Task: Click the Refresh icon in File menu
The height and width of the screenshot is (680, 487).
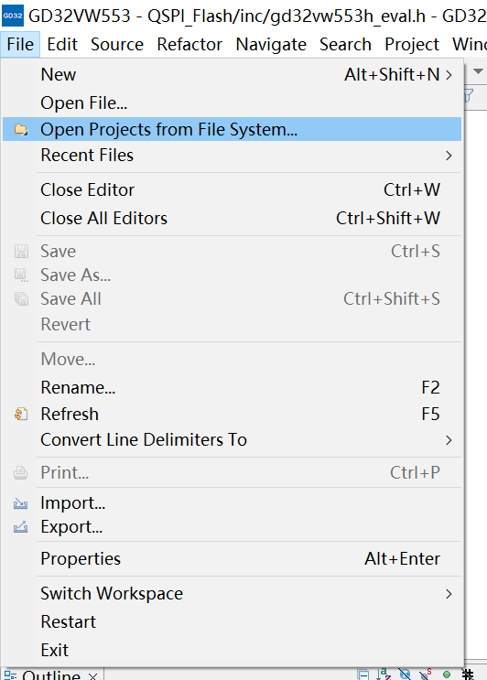Action: (21, 414)
